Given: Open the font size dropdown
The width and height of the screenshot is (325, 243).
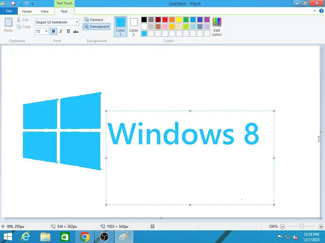Looking at the screenshot, I should coord(46,31).
